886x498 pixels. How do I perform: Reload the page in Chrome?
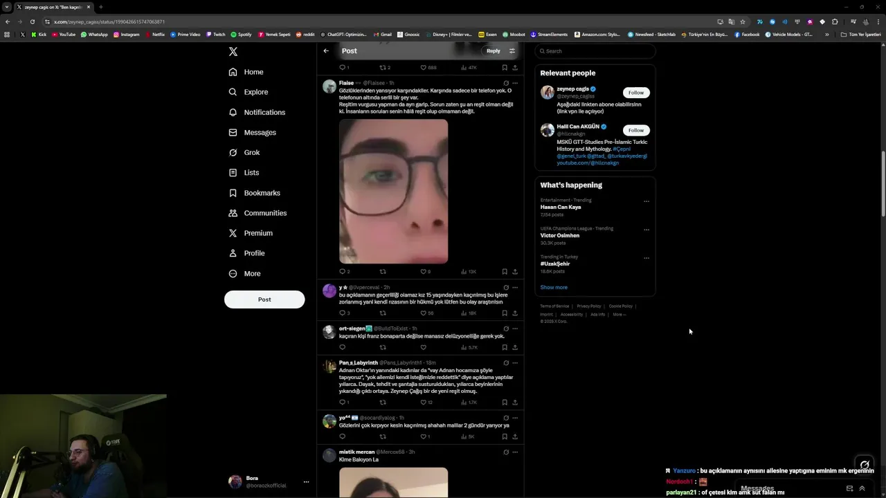tap(32, 21)
